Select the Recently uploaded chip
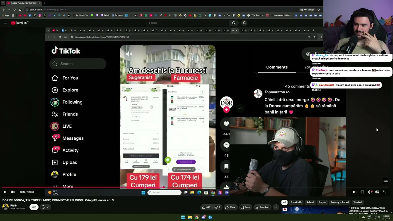 (340, 202)
